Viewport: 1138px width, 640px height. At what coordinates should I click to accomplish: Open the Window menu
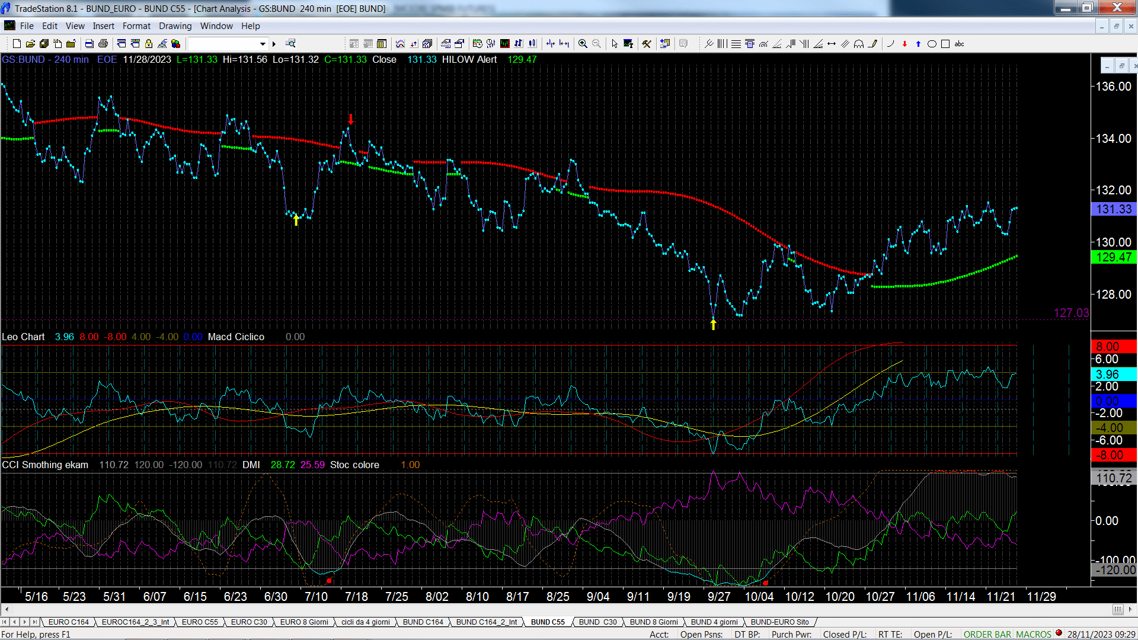[x=216, y=26]
